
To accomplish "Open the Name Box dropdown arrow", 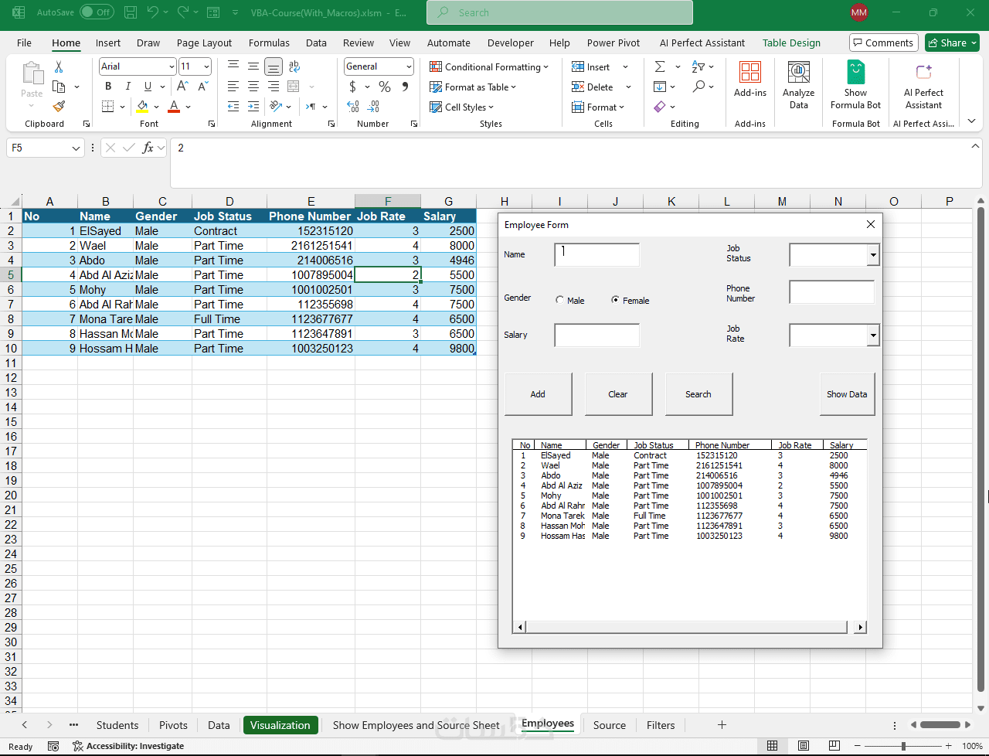I will pyautogui.click(x=76, y=148).
